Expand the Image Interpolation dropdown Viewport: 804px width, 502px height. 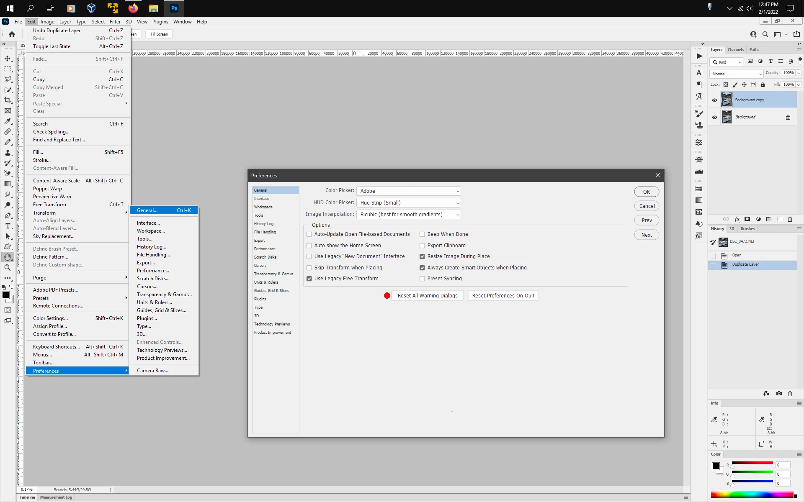[408, 215]
